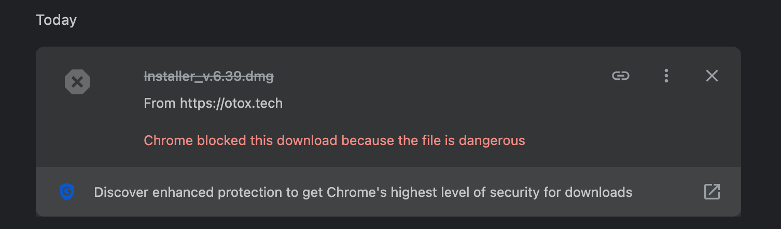This screenshot has width=781, height=229.
Task: Click the blocked-file octagon icon
Action: (x=77, y=82)
